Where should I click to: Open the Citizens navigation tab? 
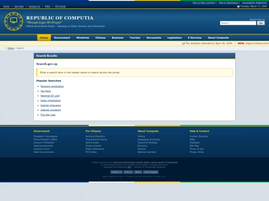point(101,38)
